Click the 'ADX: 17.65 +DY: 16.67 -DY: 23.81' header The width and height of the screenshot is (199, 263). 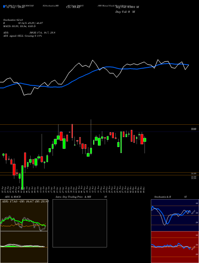pyautogui.click(x=25, y=202)
